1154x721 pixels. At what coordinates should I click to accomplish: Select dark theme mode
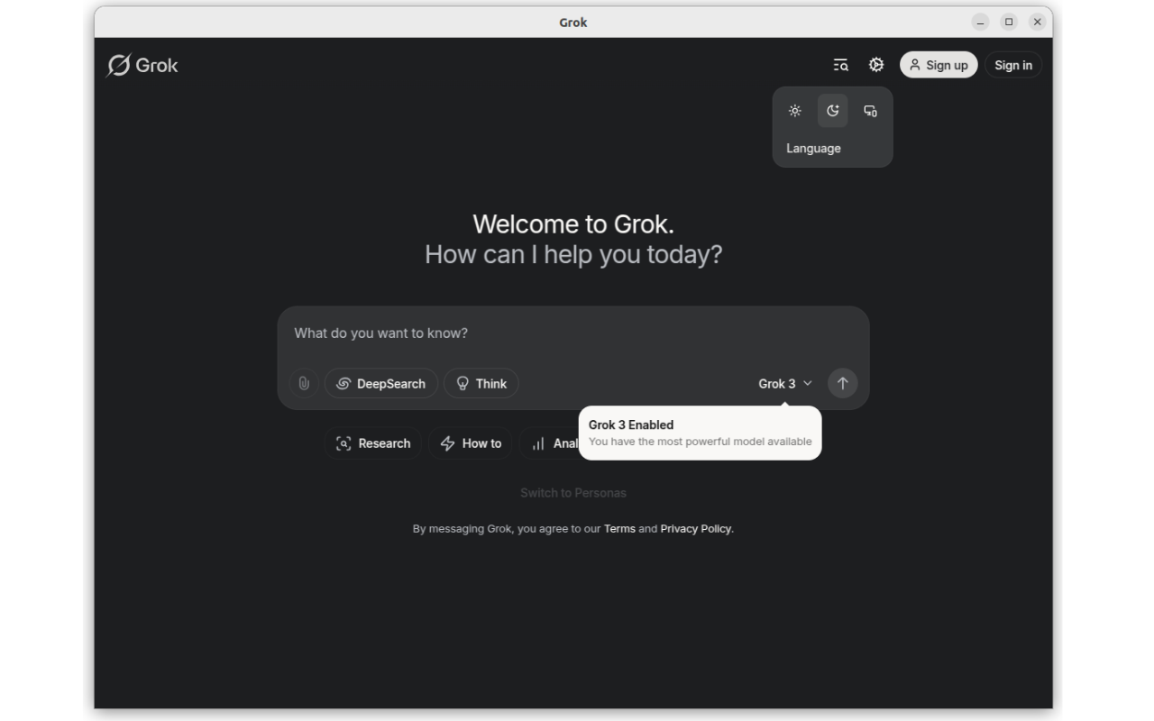pos(832,110)
